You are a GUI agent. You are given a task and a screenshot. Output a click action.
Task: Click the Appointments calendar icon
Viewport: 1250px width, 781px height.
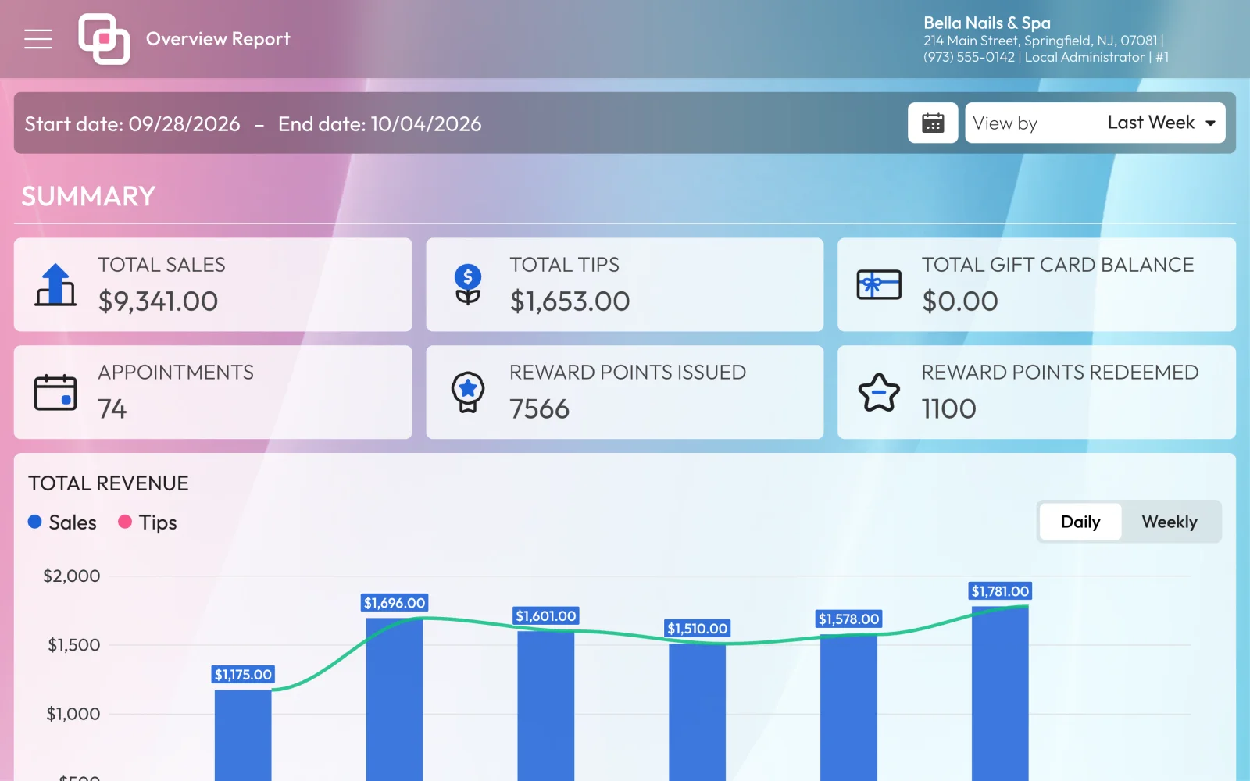[55, 392]
